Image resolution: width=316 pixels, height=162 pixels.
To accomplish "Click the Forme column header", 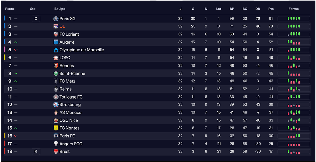I will coord(294,9).
